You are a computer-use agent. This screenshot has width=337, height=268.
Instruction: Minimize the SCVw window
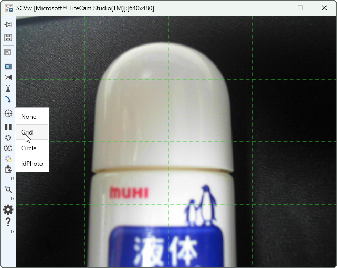277,8
